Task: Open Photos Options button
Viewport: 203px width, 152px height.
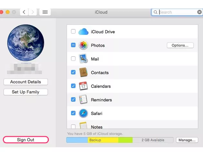Action: (x=180, y=45)
